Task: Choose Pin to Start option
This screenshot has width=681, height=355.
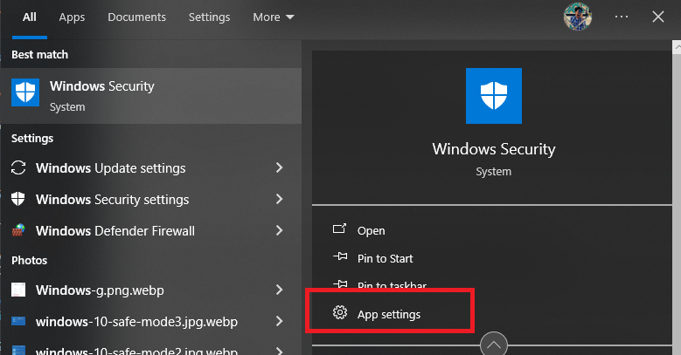Action: (x=385, y=259)
